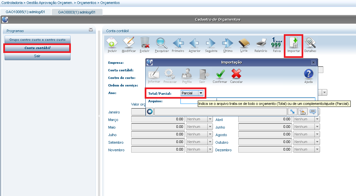Close the Importação dialog
The width and height of the screenshot is (356, 196).
313,62
